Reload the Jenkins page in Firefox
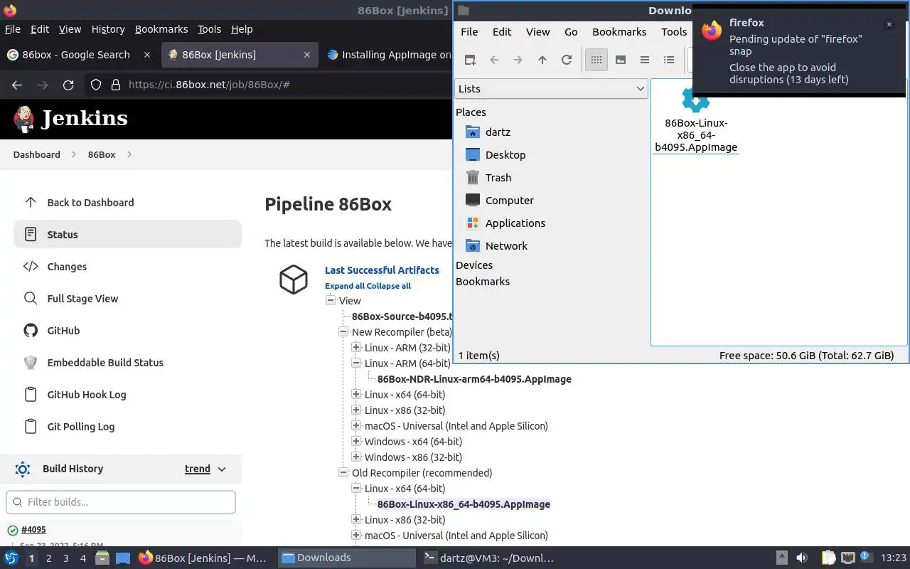 (x=68, y=85)
